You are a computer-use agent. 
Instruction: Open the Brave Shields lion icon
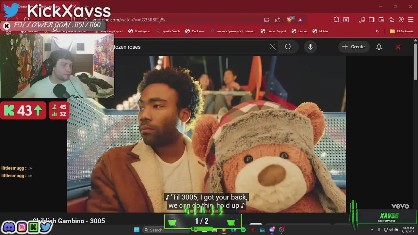tap(289, 20)
